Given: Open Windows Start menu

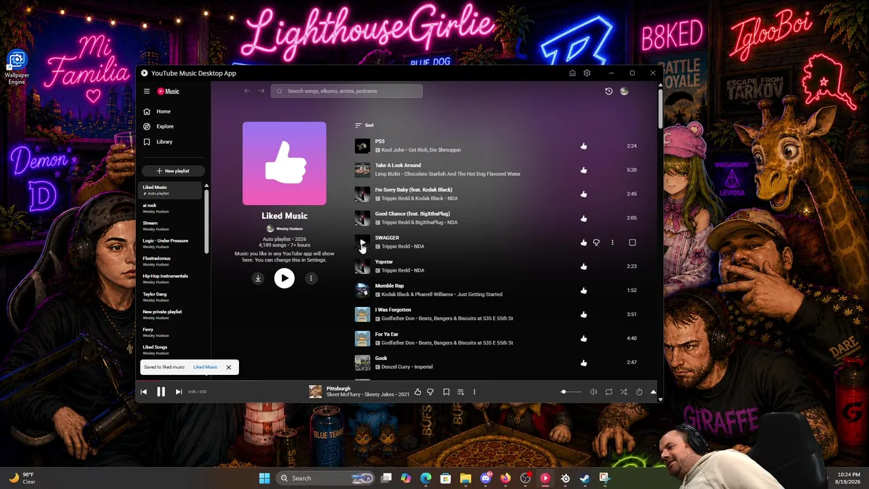Looking at the screenshot, I should (x=264, y=478).
